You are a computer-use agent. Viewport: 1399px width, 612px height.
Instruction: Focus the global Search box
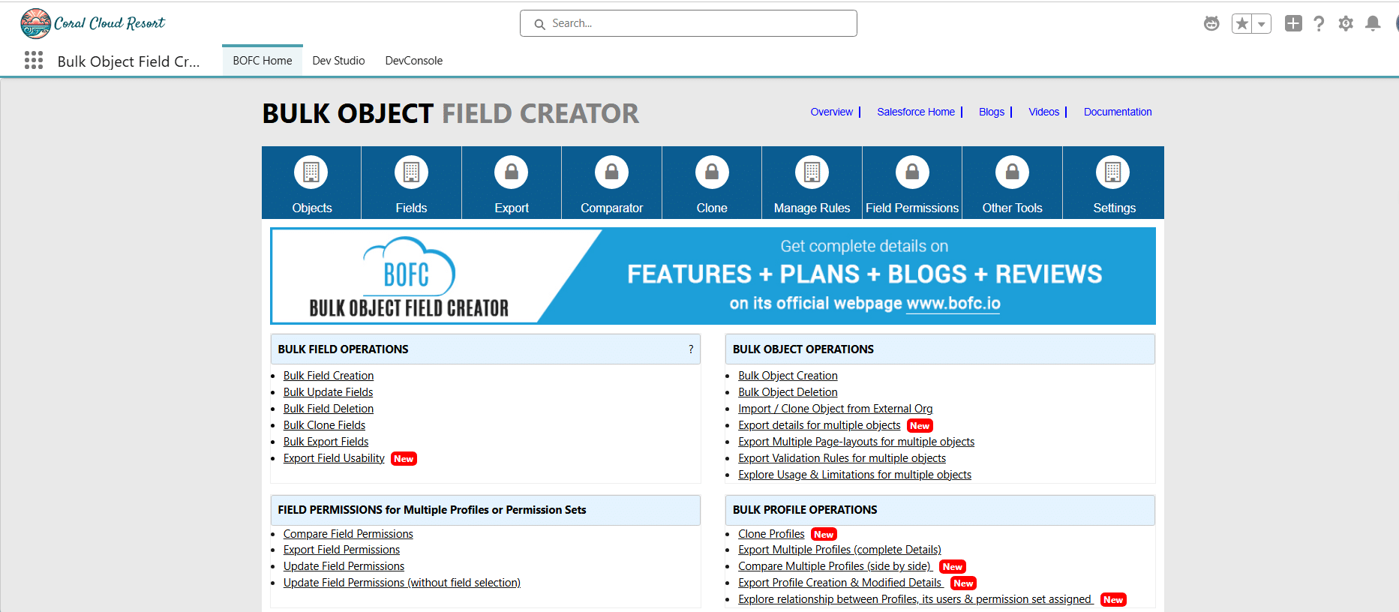point(689,23)
